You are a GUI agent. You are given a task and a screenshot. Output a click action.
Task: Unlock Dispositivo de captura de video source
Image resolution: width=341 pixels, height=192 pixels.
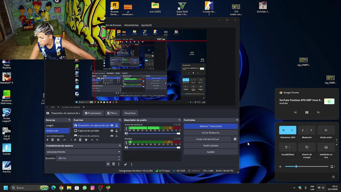point(116,125)
